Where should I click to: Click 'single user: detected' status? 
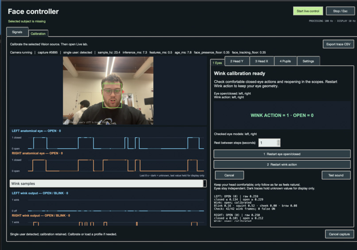pos(78,52)
